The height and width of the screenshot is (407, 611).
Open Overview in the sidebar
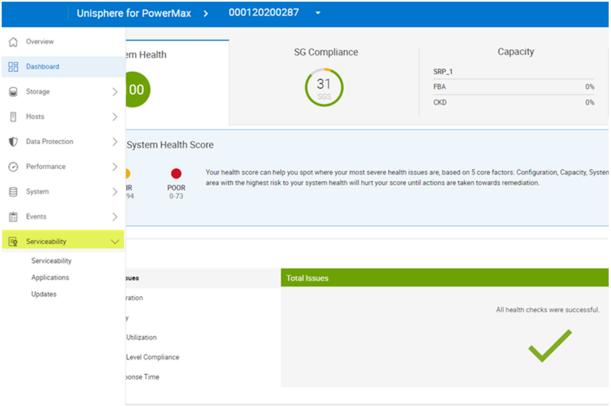(63, 42)
